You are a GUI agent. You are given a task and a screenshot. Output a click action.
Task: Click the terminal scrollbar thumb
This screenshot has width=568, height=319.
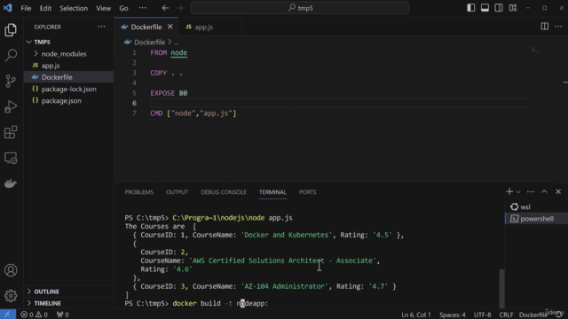pos(501,288)
